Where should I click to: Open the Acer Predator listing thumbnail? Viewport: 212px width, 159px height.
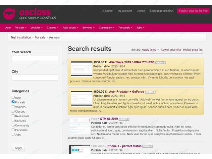click(x=82, y=99)
